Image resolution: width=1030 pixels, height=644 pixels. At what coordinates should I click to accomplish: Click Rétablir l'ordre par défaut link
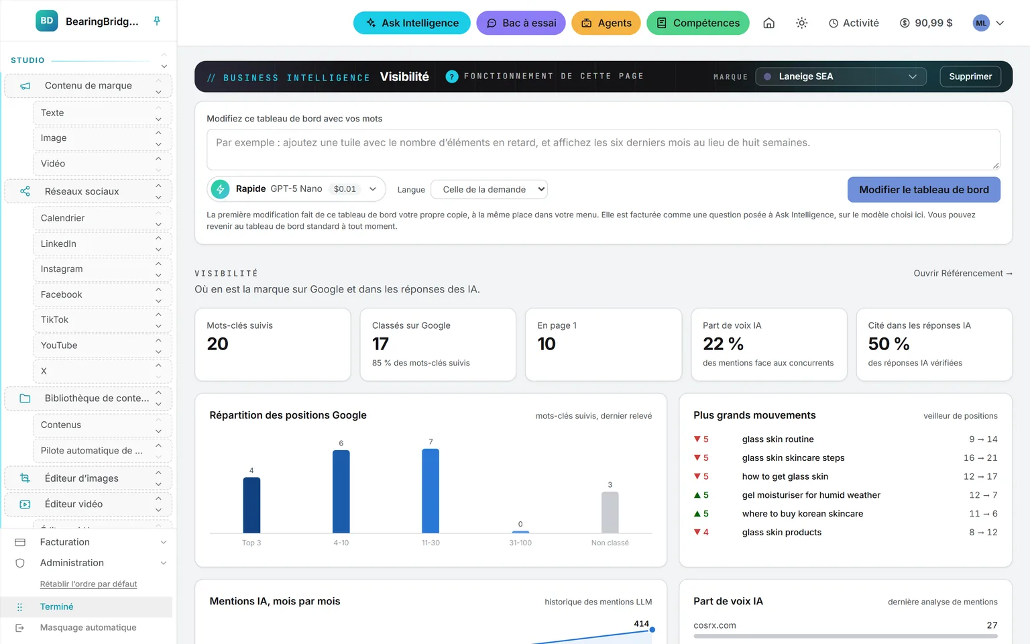pos(89,584)
